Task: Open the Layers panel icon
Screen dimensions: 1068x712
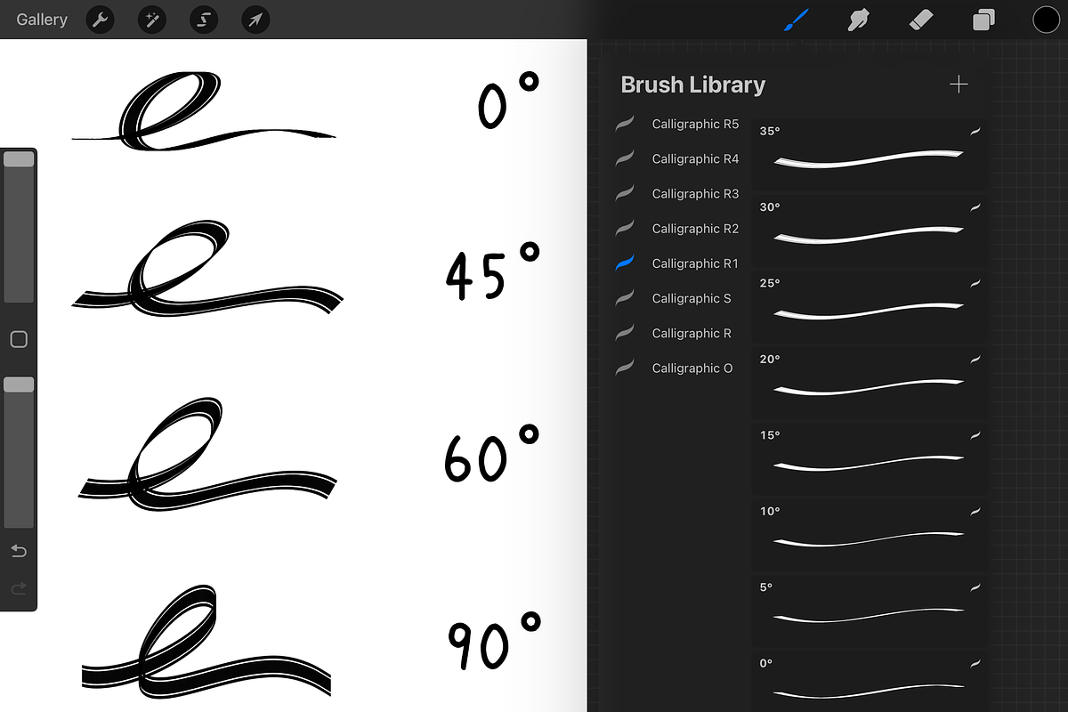Action: point(983,20)
